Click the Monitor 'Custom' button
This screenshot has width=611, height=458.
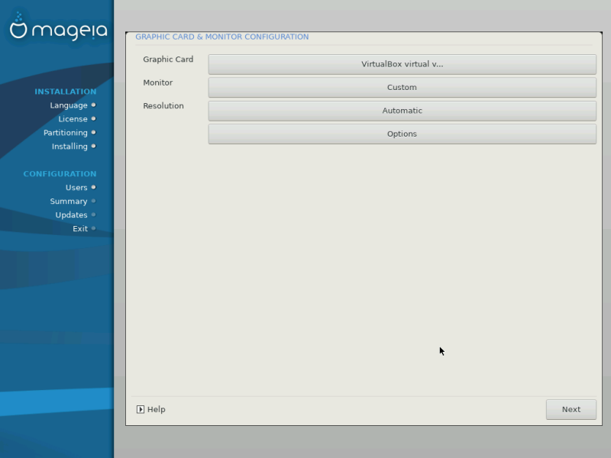(402, 87)
